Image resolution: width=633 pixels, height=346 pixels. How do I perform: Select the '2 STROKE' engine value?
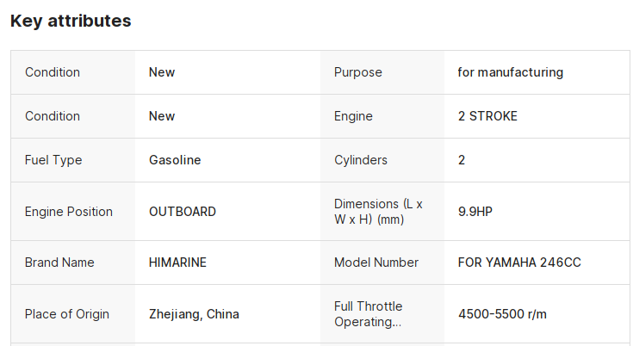pyautogui.click(x=487, y=116)
